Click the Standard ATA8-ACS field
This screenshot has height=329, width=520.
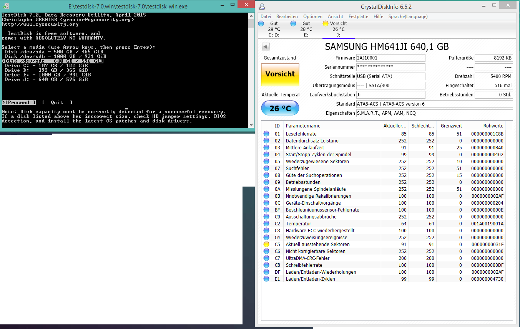(x=434, y=104)
